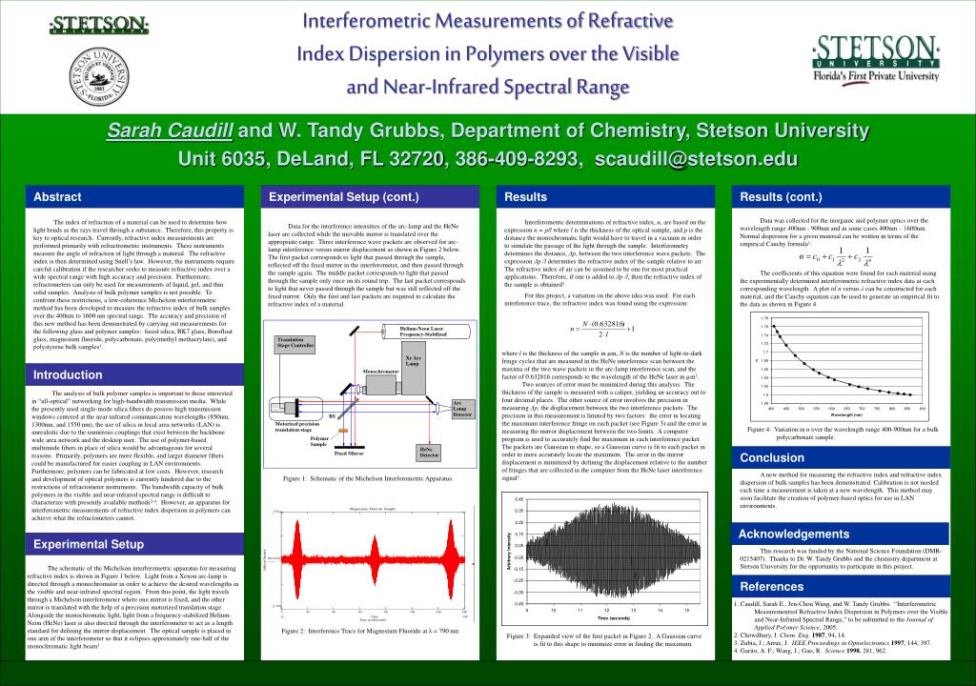
Task: Select the 'Experimental Setup' header in first column
Action: pos(134,544)
